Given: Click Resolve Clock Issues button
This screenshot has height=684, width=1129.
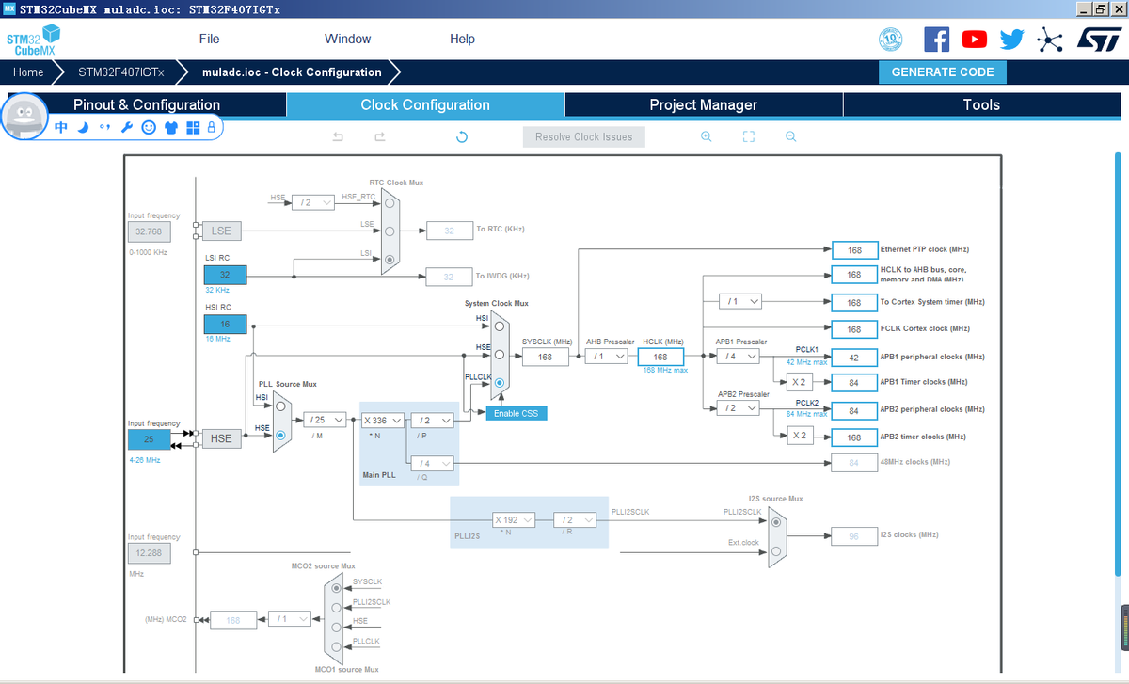Looking at the screenshot, I should click(584, 136).
